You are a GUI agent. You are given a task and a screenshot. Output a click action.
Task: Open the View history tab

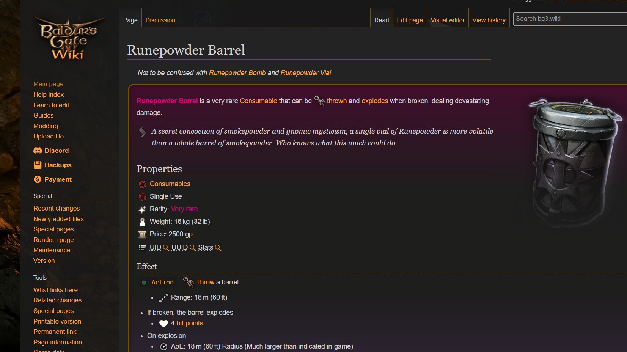[x=489, y=20]
